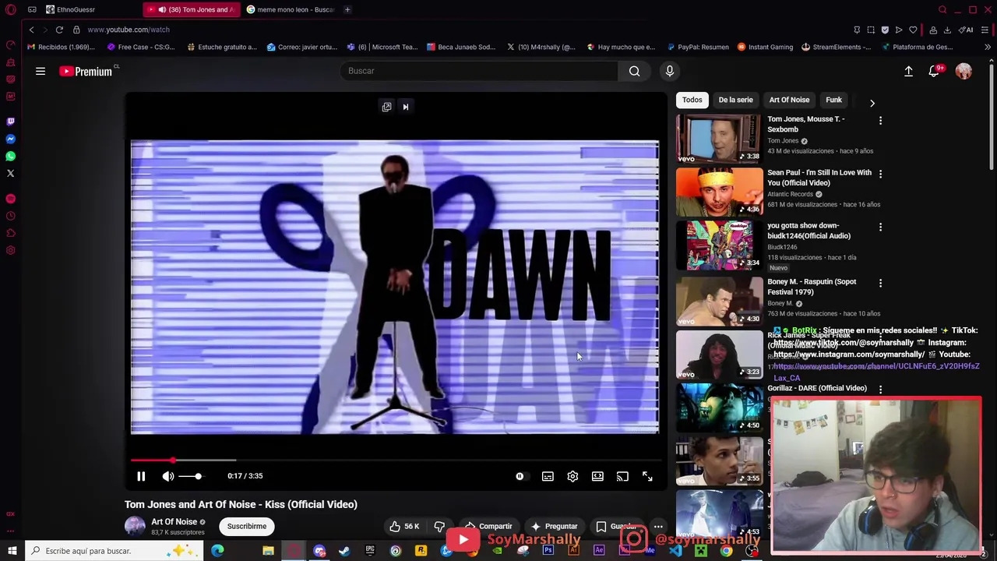The height and width of the screenshot is (561, 997).
Task: Show more filter chips with right arrow
Action: coord(872,103)
